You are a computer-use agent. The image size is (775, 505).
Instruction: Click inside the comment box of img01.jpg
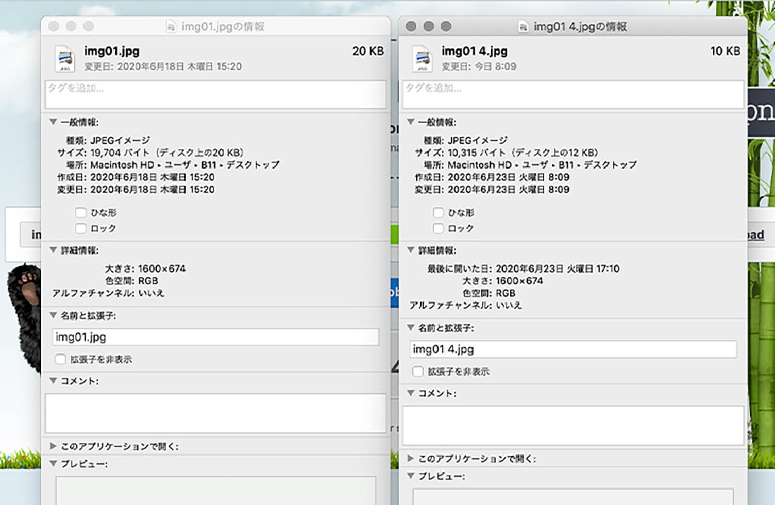point(215,412)
